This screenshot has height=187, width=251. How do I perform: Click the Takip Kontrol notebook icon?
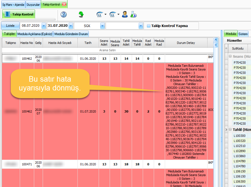7,14
